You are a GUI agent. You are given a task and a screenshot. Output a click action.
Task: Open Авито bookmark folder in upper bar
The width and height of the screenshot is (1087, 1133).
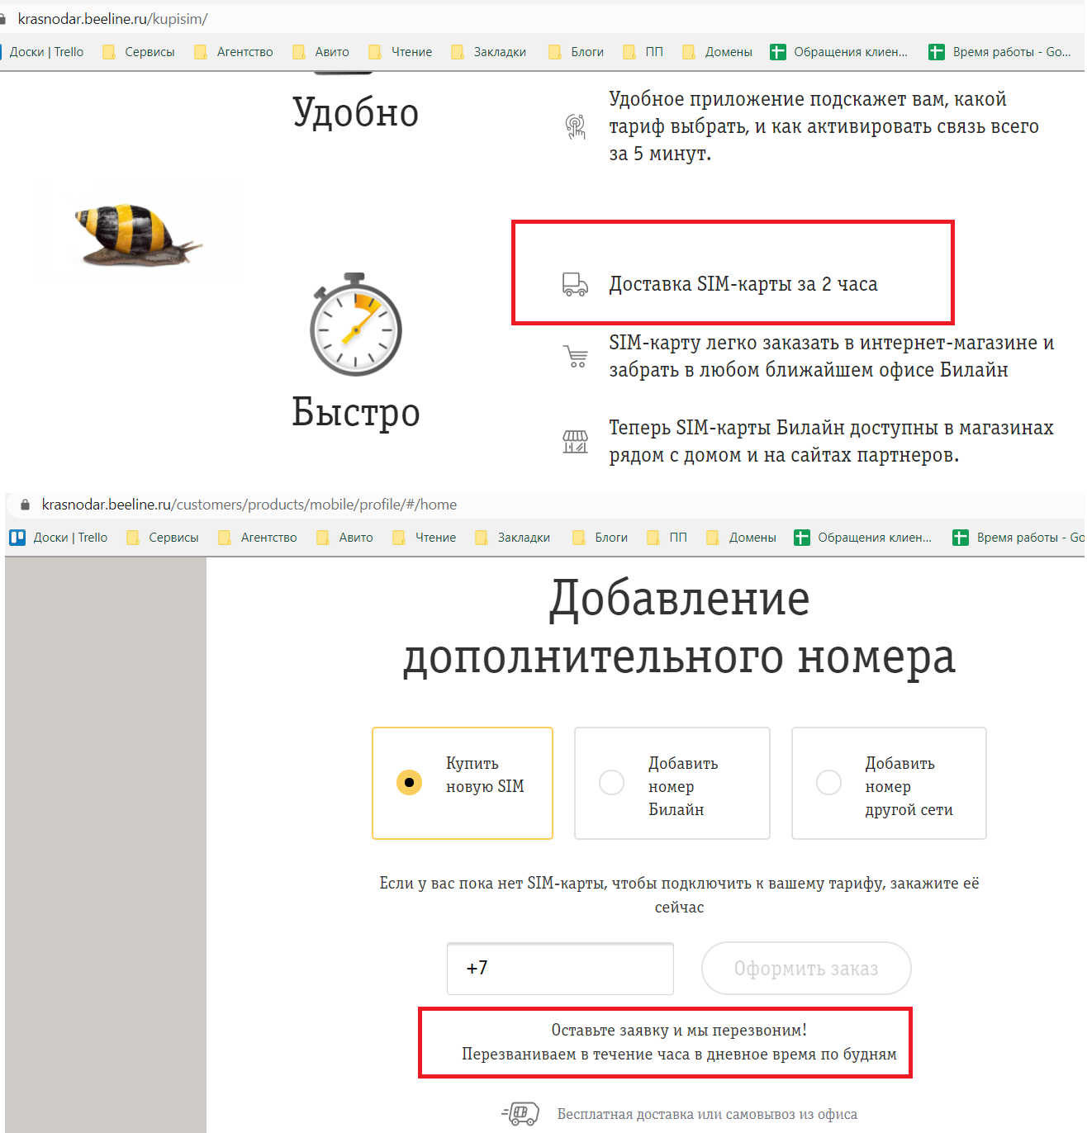pyautogui.click(x=321, y=52)
